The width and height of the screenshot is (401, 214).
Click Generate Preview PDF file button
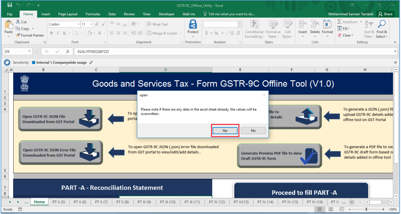coord(279,156)
